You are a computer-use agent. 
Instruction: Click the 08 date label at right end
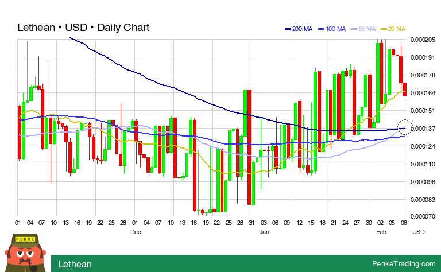coord(404,223)
